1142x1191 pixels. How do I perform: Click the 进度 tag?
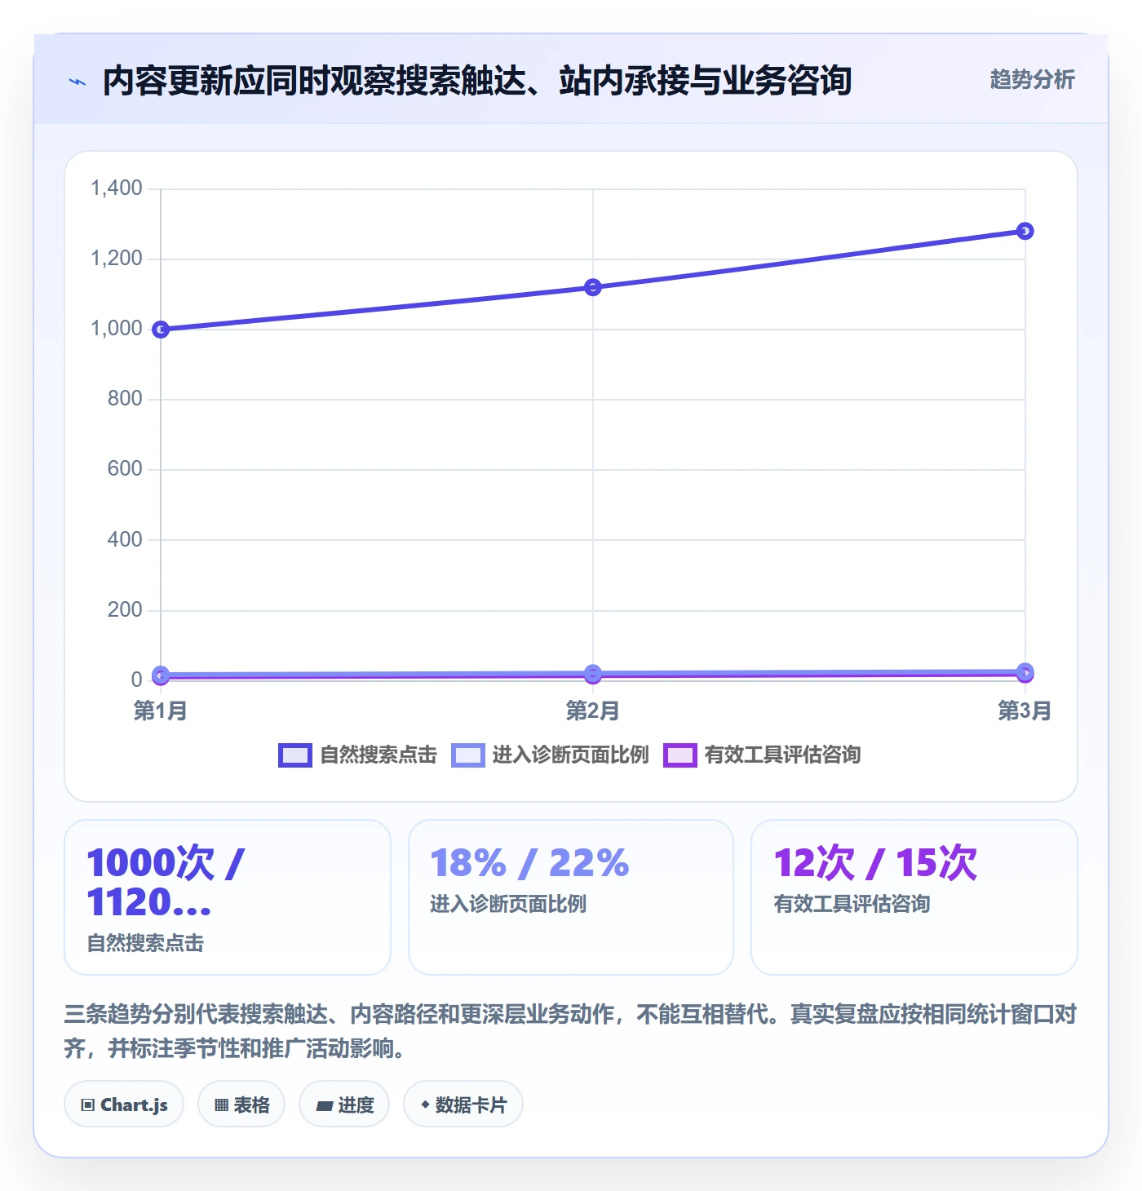344,1105
